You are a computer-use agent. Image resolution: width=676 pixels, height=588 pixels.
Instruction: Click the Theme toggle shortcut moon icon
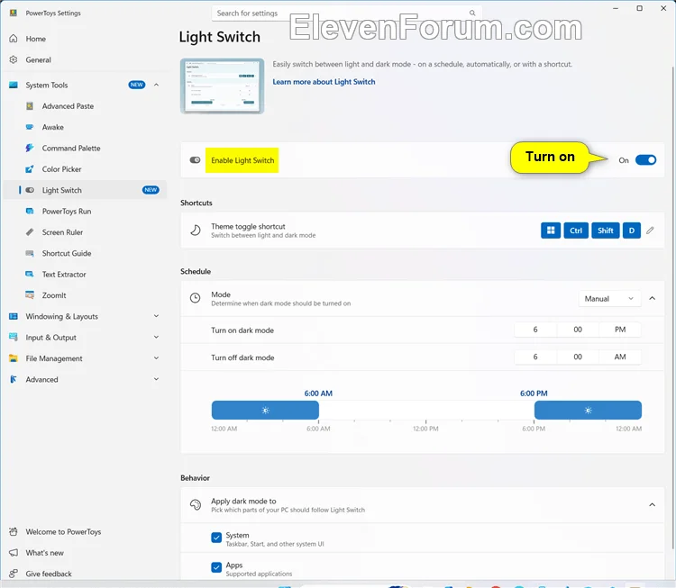coord(196,231)
